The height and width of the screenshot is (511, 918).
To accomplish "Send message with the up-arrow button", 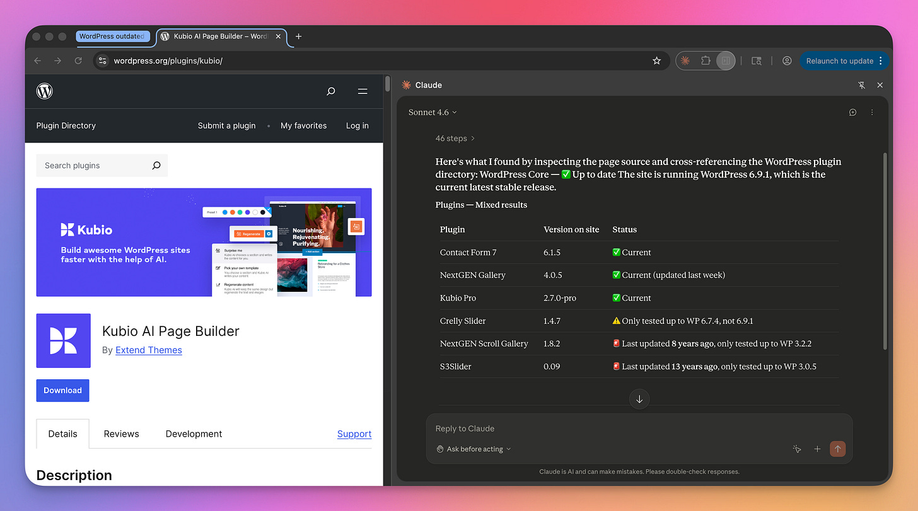I will [x=837, y=449].
